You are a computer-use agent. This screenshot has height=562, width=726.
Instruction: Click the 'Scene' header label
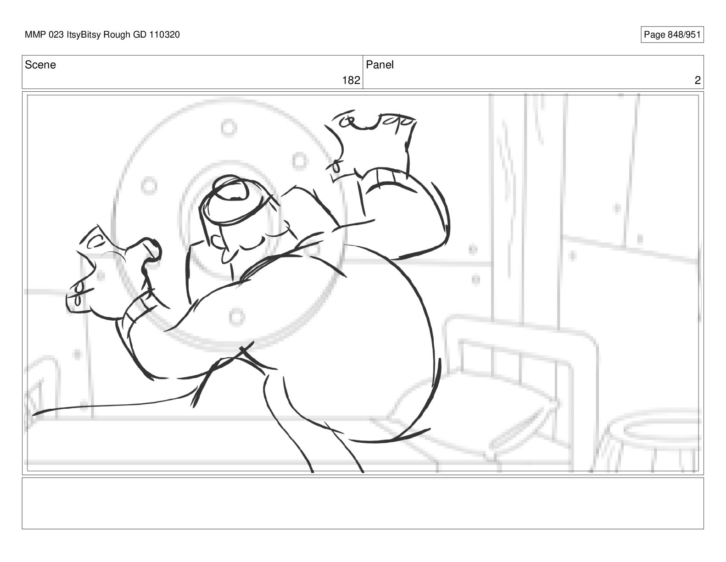coord(40,65)
